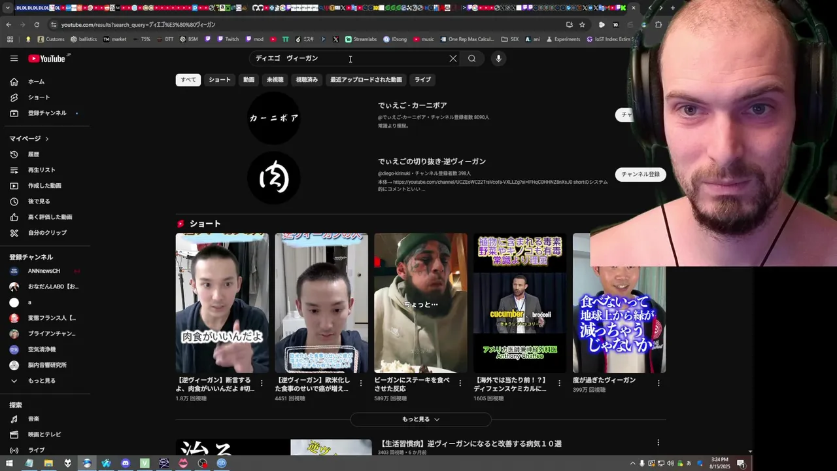Select the ライブ filter chip
This screenshot has height=471, width=837.
pyautogui.click(x=423, y=80)
